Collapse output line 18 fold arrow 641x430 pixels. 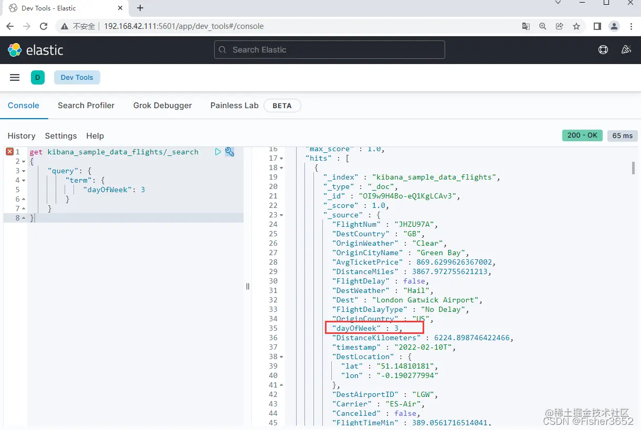pos(281,168)
